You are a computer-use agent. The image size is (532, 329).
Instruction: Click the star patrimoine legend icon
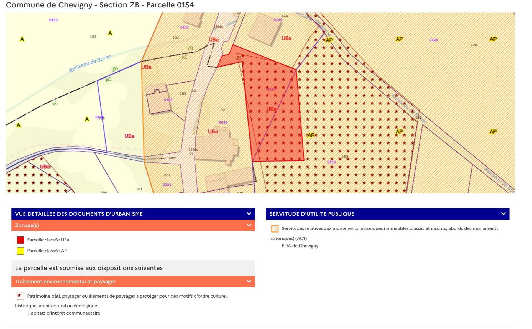pos(20,296)
